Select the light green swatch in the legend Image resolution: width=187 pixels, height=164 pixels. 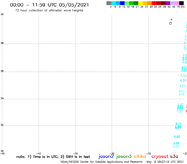(x=127, y=3)
